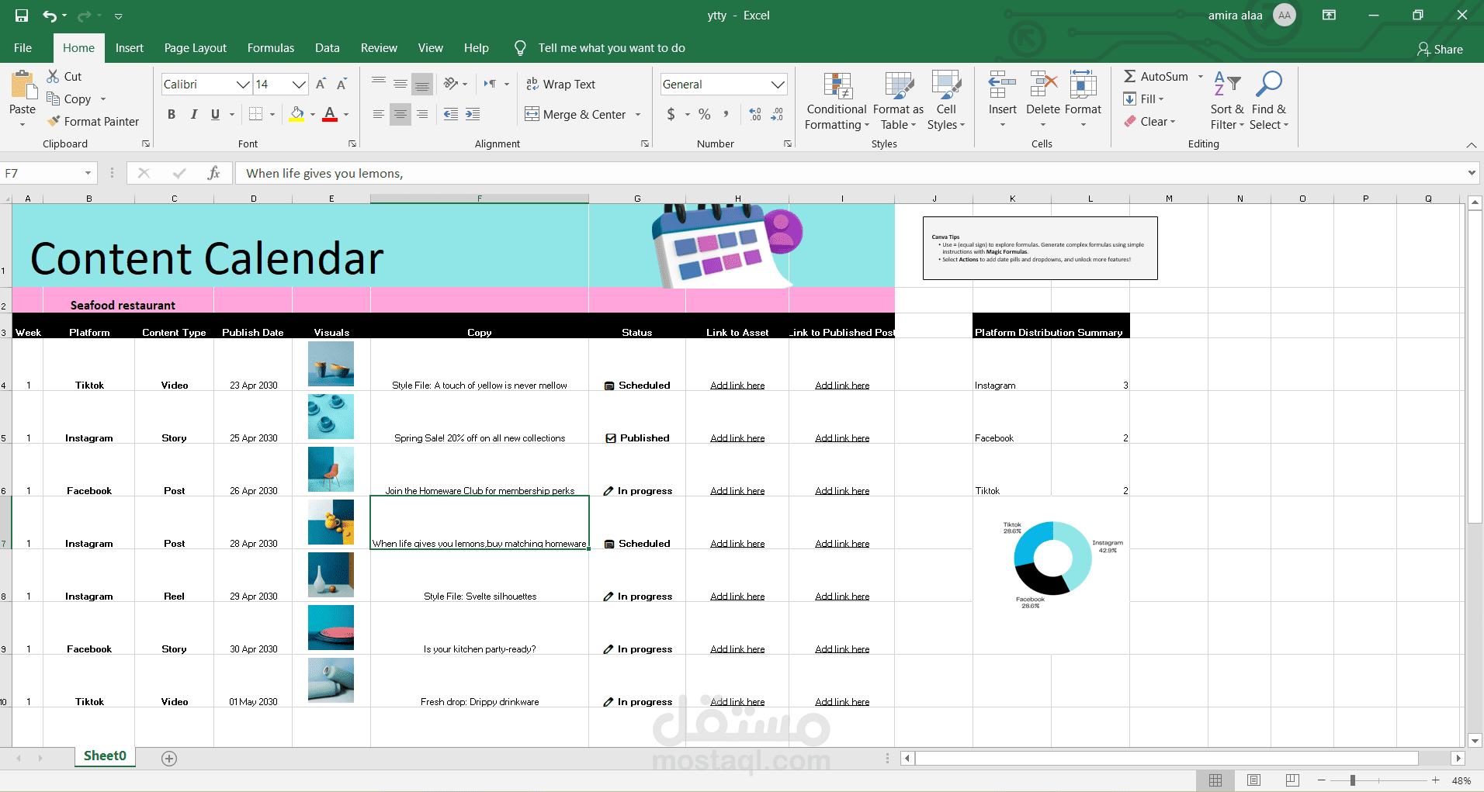Click the Copy button in Clipboard group
This screenshot has height=792, width=1484.
coord(69,99)
